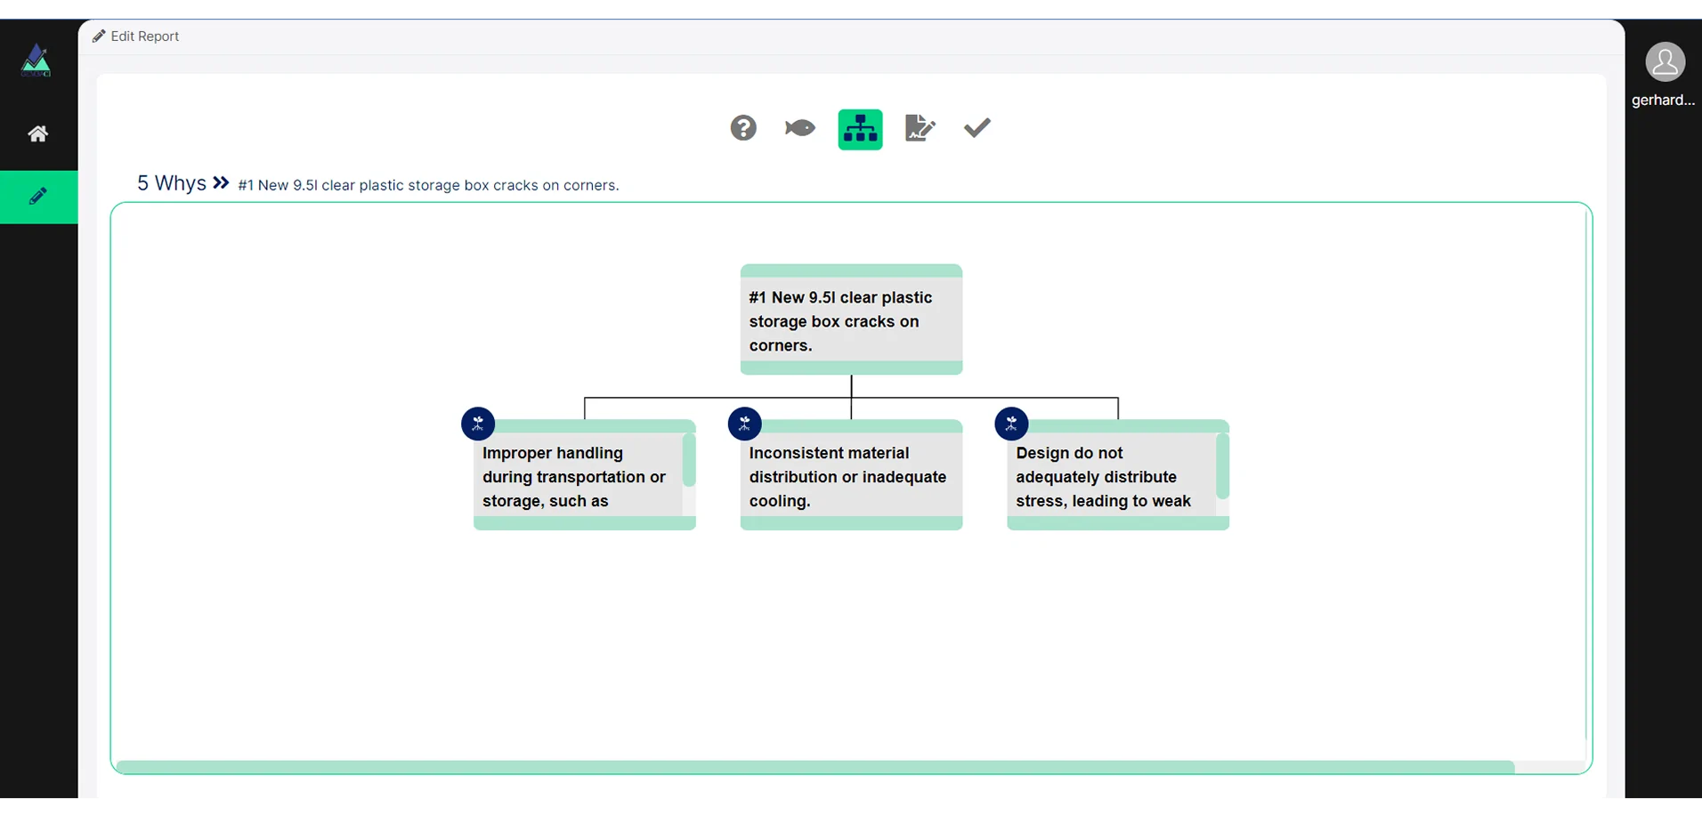Select the Improper handling during transportation node

[x=579, y=477]
